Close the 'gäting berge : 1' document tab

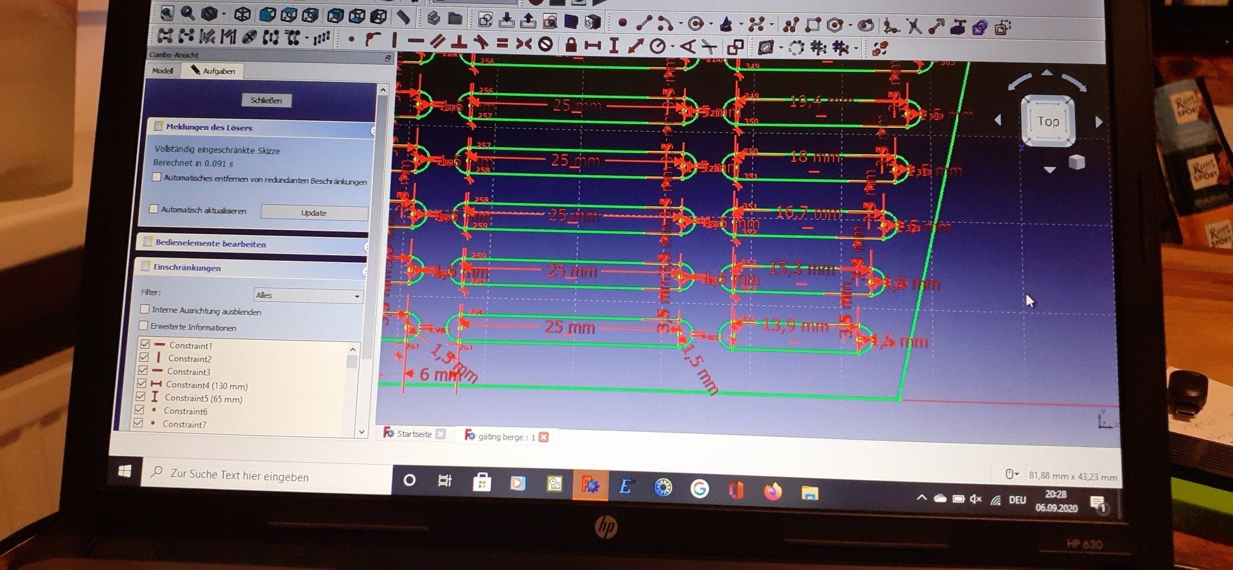tap(544, 437)
